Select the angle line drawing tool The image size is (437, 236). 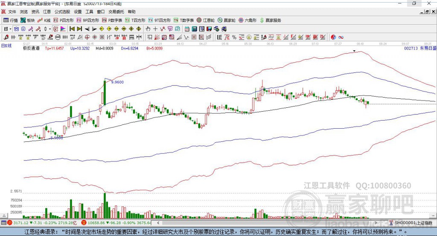coord(179,37)
